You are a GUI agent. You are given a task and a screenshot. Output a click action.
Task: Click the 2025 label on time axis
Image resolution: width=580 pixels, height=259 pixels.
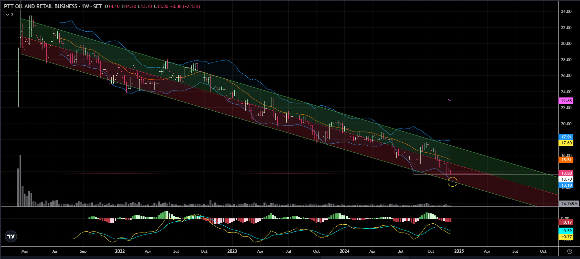[459, 251]
